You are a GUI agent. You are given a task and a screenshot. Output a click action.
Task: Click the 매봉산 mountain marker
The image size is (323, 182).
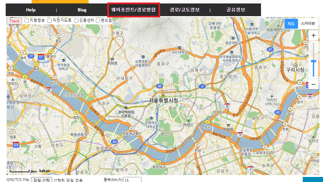188,120
